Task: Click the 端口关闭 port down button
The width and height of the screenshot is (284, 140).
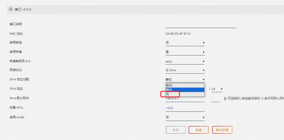Action: [222, 130]
